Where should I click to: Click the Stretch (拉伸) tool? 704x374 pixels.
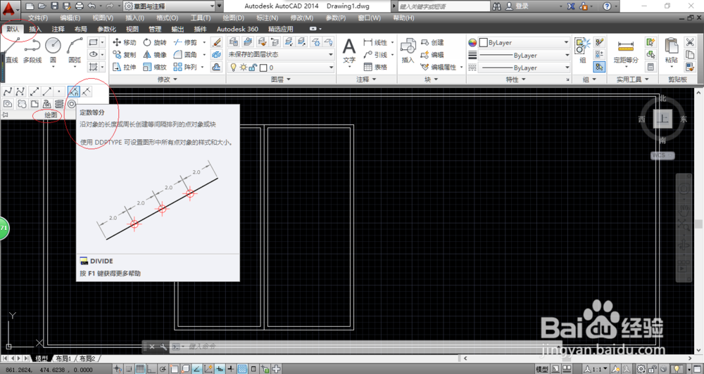125,67
